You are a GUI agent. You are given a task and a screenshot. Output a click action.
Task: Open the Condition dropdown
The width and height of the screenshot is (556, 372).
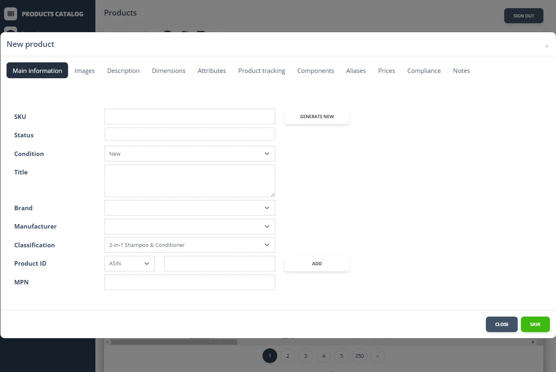(x=190, y=154)
